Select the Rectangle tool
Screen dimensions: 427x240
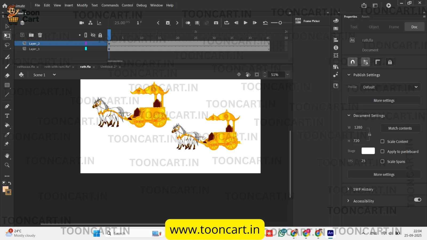(7, 85)
